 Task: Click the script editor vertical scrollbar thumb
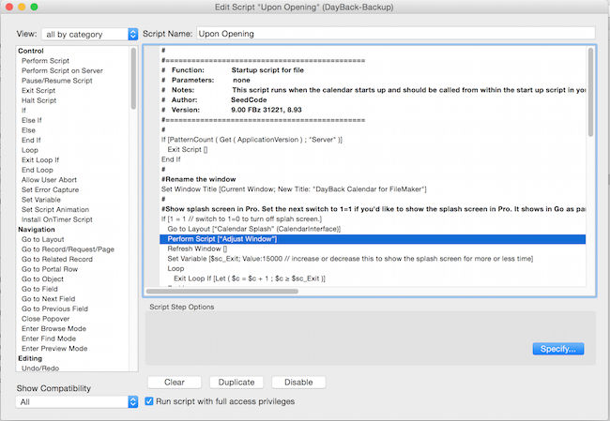pos(590,92)
